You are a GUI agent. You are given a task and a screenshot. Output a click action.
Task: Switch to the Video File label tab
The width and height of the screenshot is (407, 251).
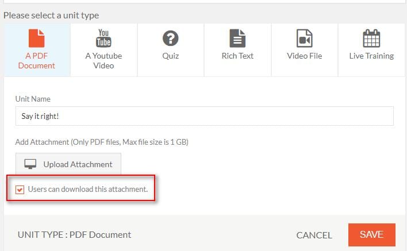tap(305, 56)
